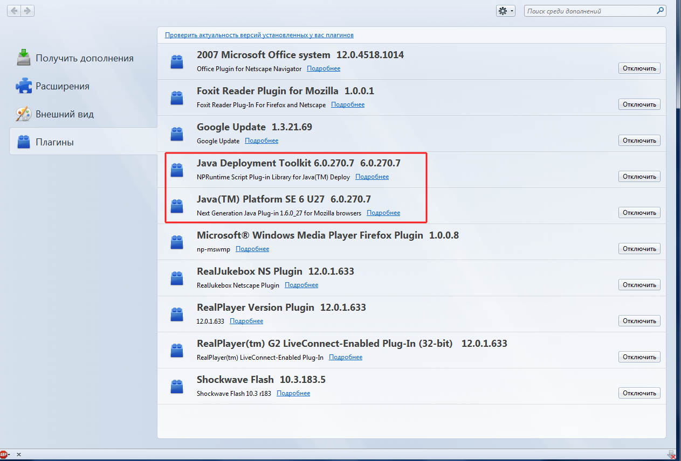The image size is (681, 461).
Task: Click the magnifier icon in the add-ons search box
Action: [660, 11]
